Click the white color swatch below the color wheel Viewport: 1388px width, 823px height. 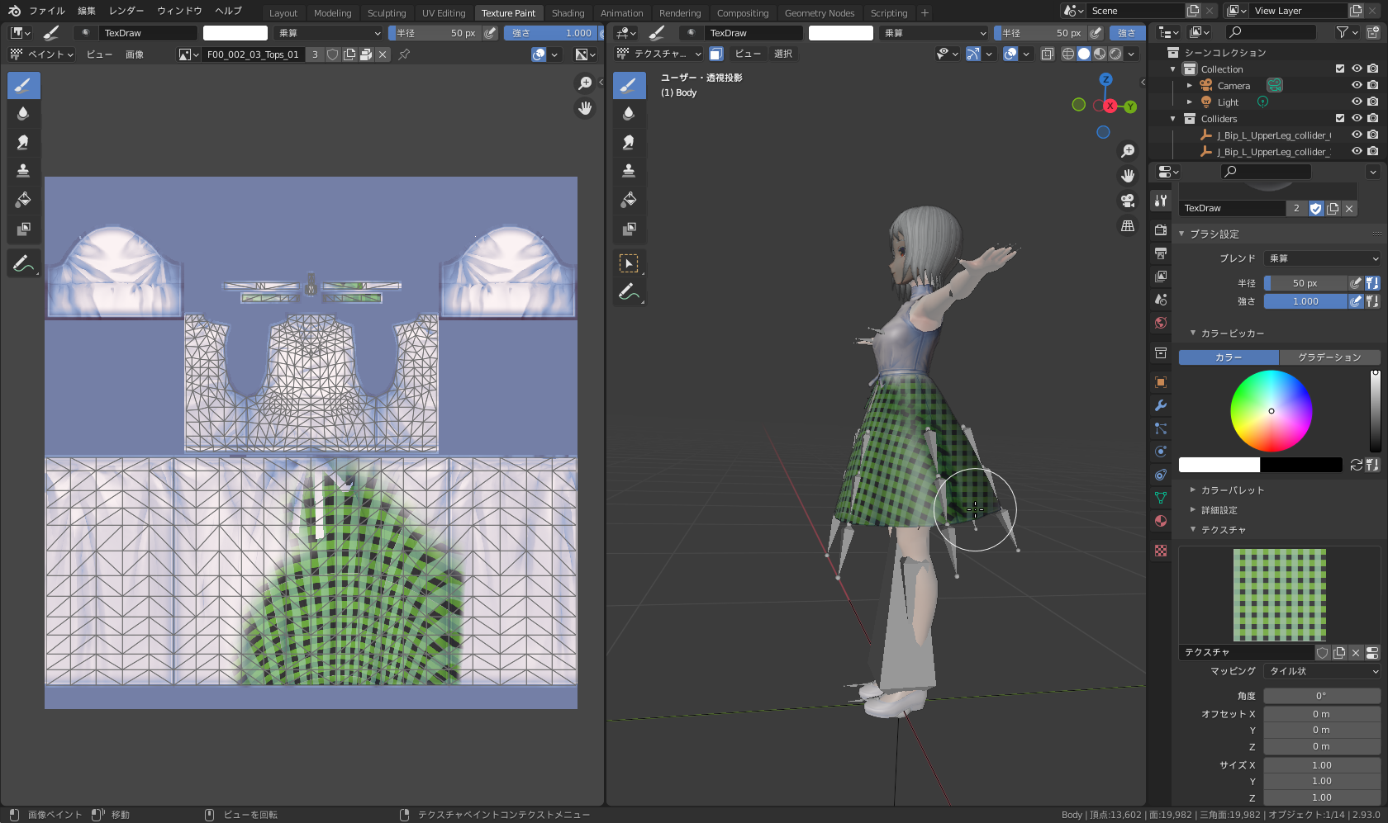coord(1219,465)
